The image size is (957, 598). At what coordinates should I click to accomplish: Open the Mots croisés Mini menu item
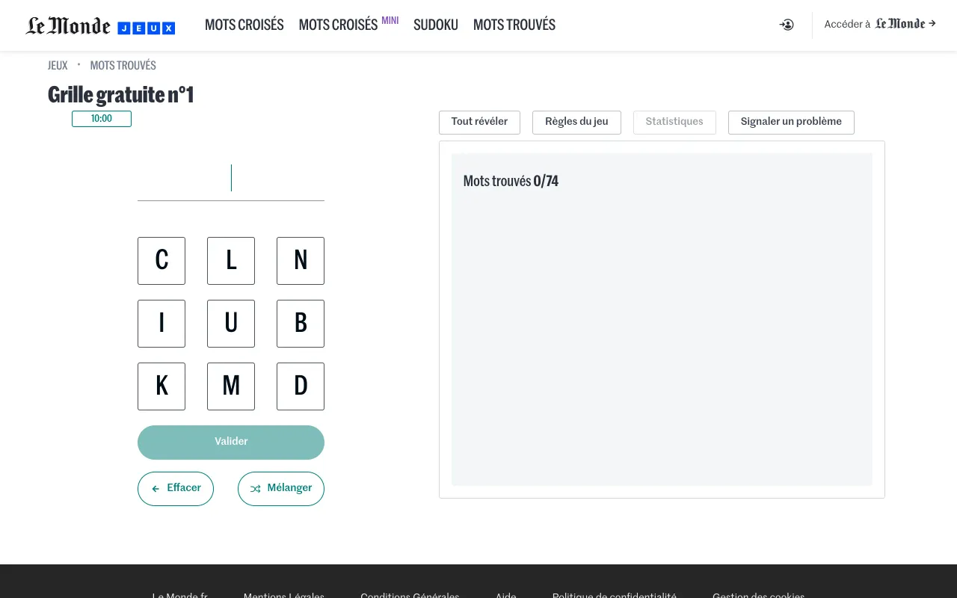348,25
